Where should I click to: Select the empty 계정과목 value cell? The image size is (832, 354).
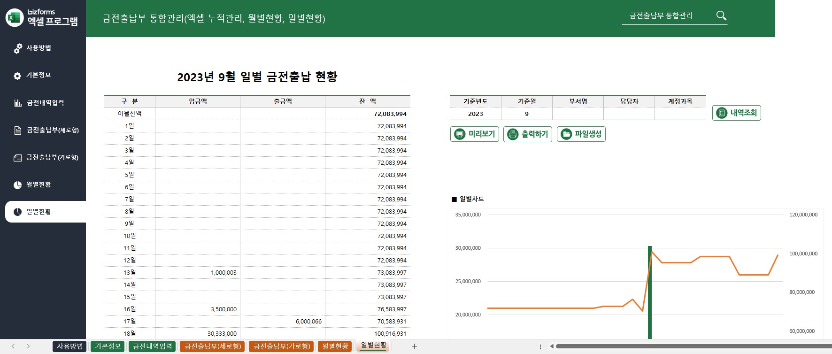(x=680, y=114)
